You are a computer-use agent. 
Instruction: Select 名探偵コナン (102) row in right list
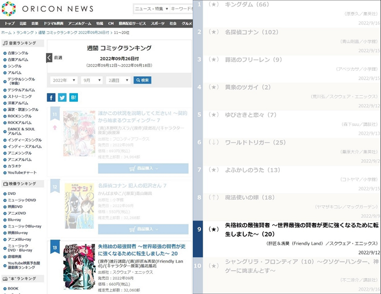click(287, 41)
